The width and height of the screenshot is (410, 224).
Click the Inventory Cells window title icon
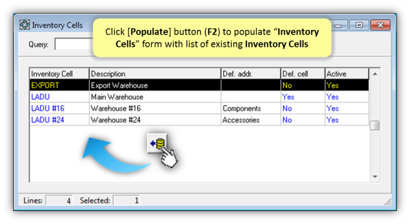[x=25, y=25]
